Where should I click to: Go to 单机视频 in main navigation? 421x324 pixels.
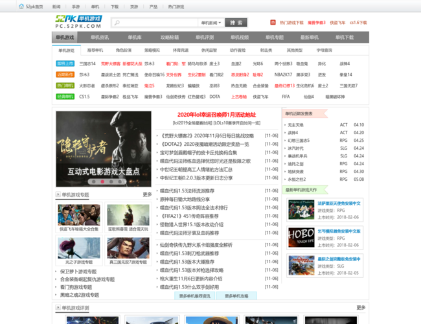(x=240, y=38)
